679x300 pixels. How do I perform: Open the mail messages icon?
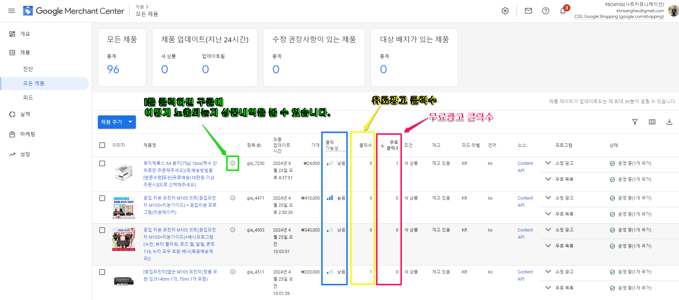[528, 11]
